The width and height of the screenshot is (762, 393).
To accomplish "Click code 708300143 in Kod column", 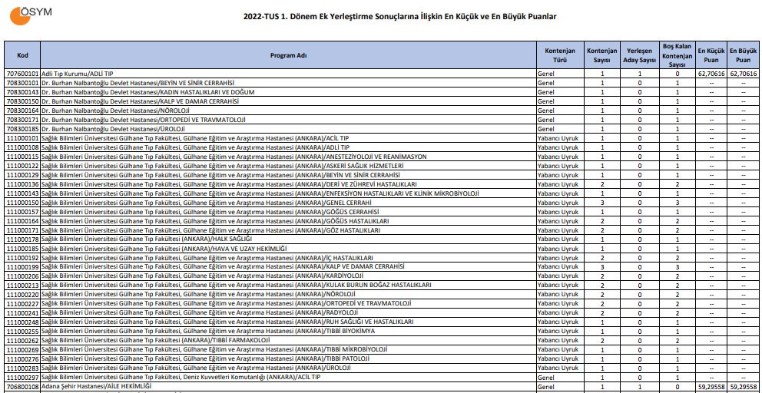I will click(x=22, y=92).
